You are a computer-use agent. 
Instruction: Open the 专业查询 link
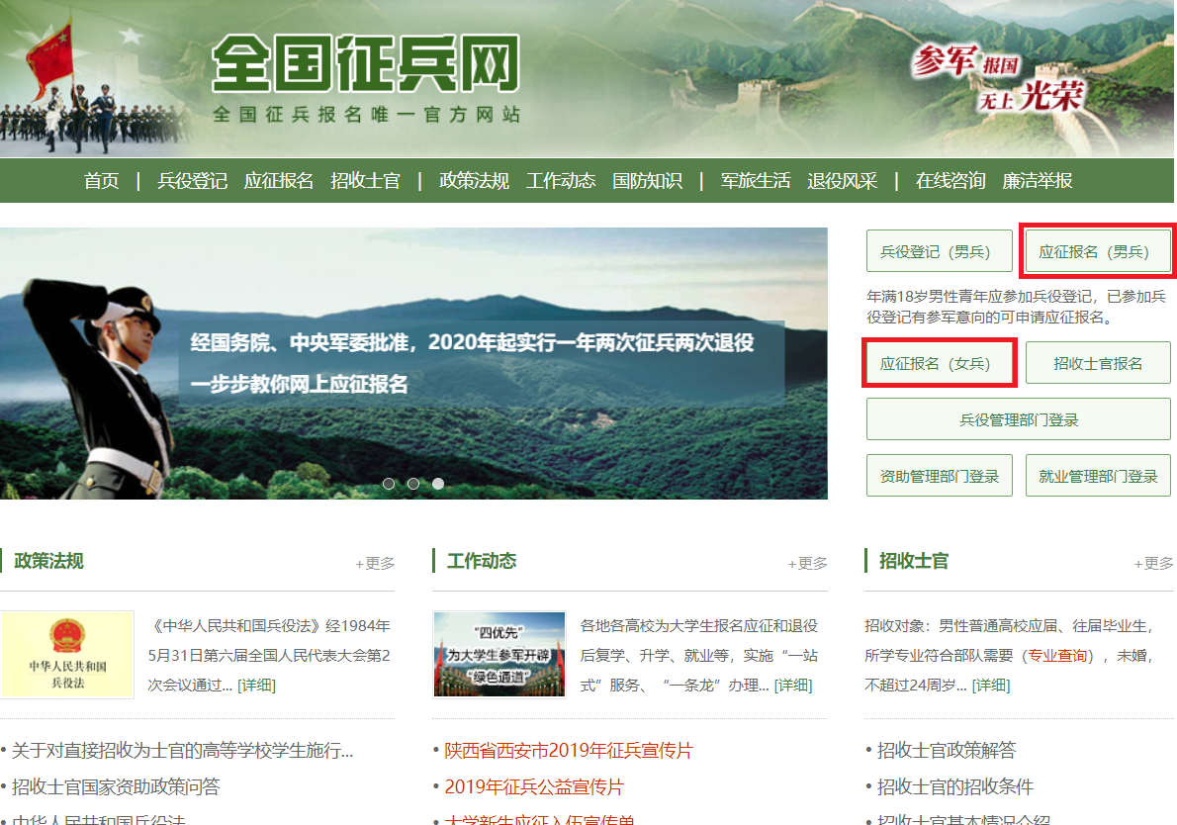coord(1057,655)
